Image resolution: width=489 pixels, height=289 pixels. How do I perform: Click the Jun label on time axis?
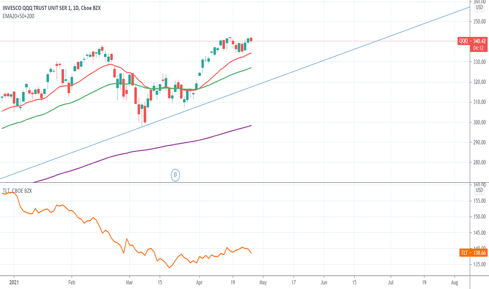324,283
